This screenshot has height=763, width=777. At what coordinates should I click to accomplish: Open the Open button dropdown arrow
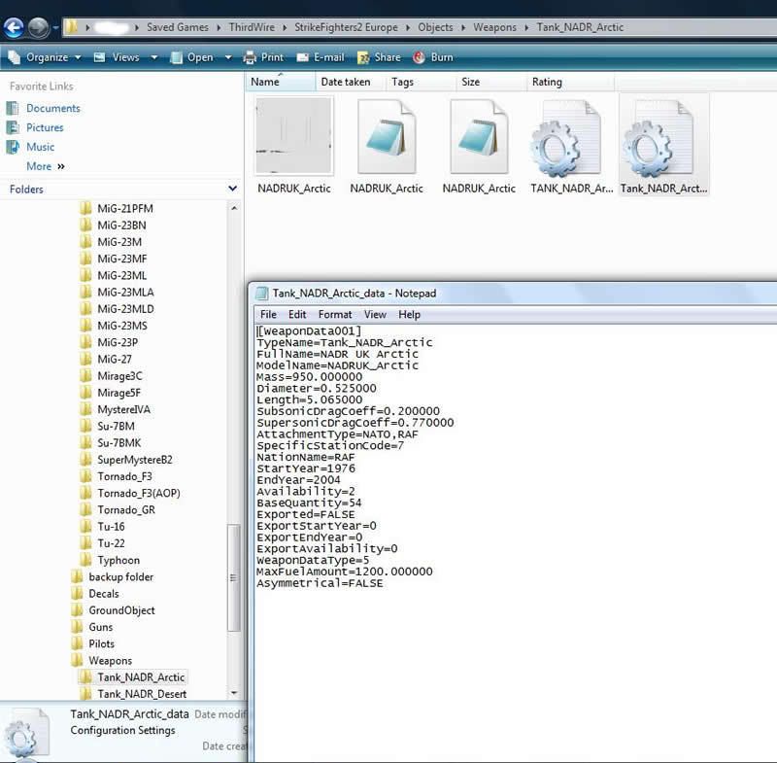tap(228, 57)
